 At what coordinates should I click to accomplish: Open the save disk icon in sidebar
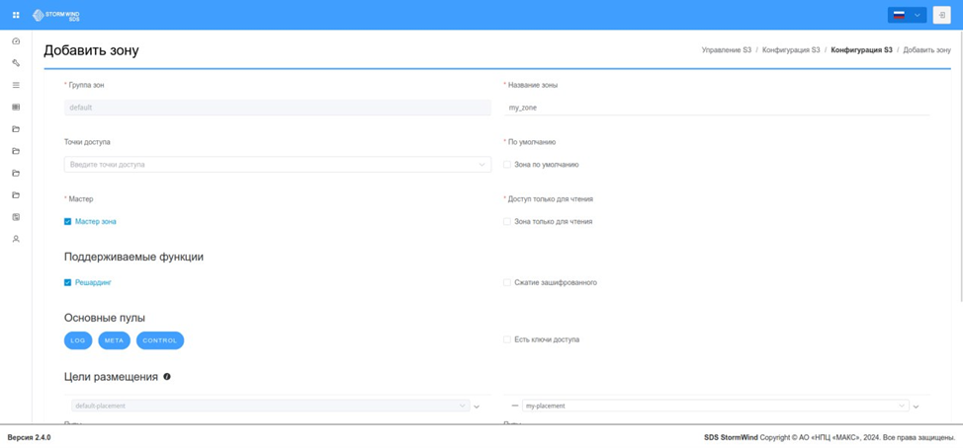[16, 216]
